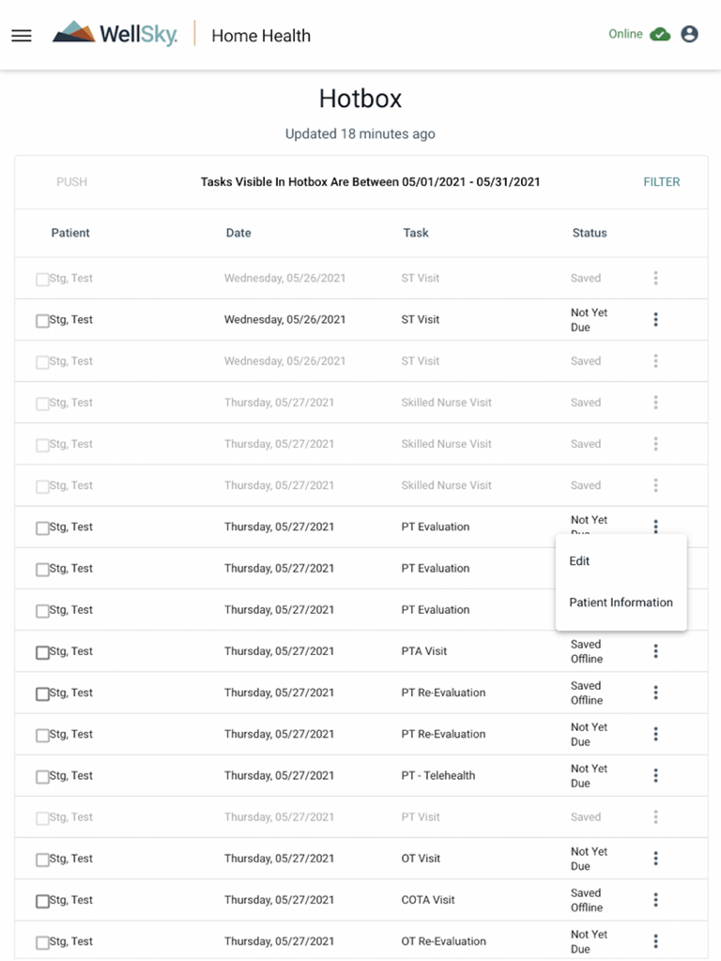
Task: Select Patient Information from the context menu
Action: [621, 602]
